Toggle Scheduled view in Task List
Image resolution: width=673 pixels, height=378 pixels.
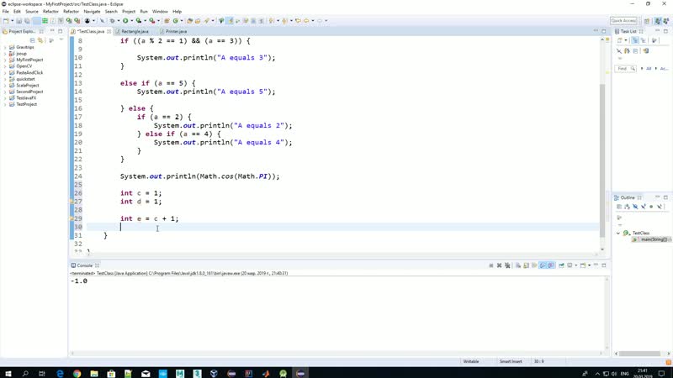tap(644, 40)
